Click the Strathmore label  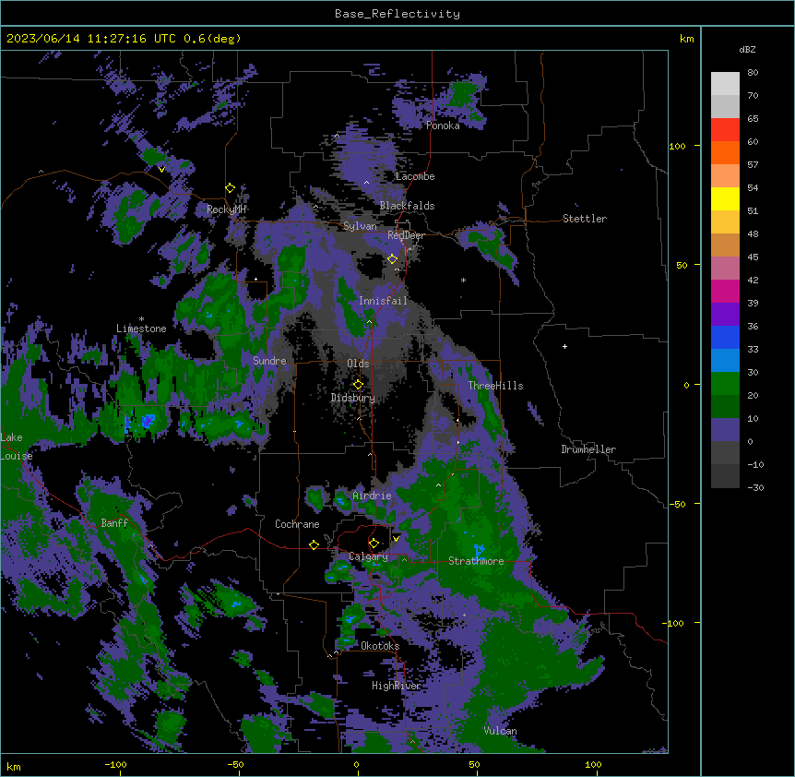point(476,561)
